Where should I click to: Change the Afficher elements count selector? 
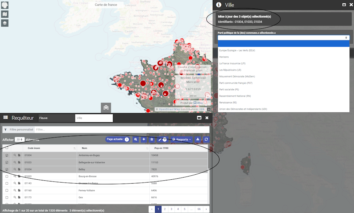coord(20,140)
